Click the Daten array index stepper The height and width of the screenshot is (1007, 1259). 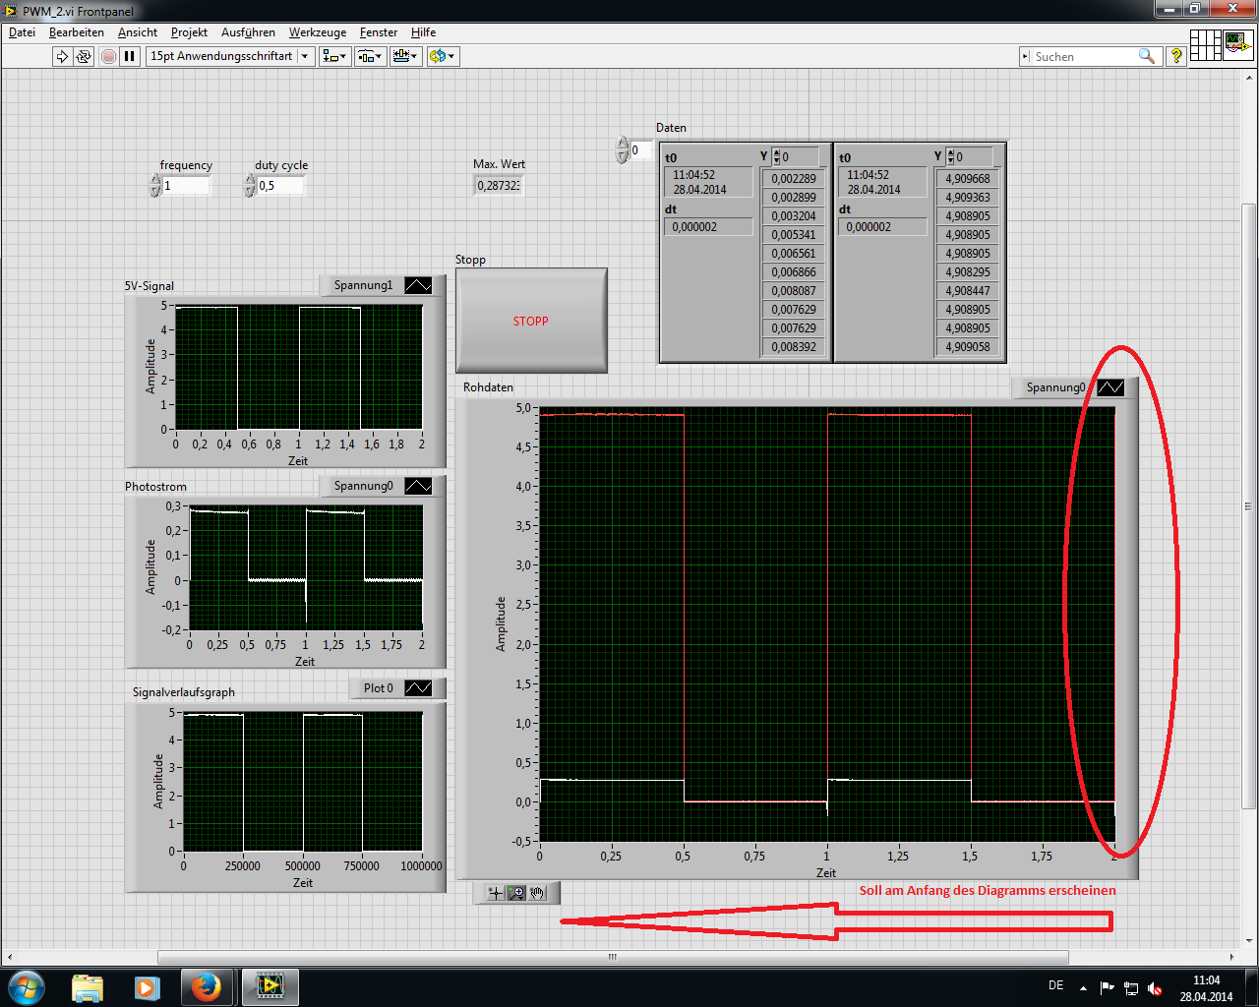point(622,150)
